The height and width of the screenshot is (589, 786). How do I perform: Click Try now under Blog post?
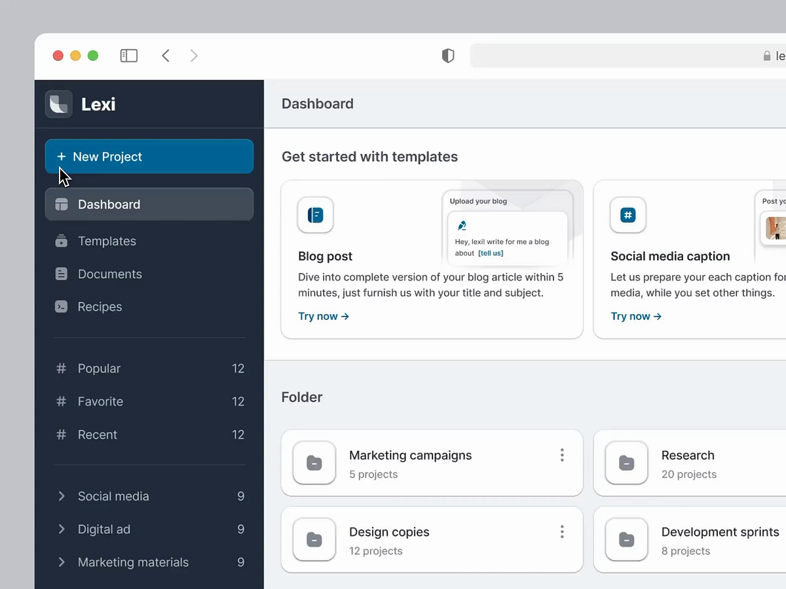[324, 316]
